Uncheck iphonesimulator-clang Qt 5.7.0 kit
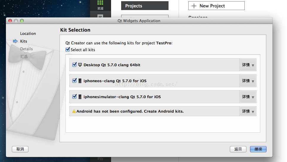Screen dimensions: 287x162 tap(75, 96)
